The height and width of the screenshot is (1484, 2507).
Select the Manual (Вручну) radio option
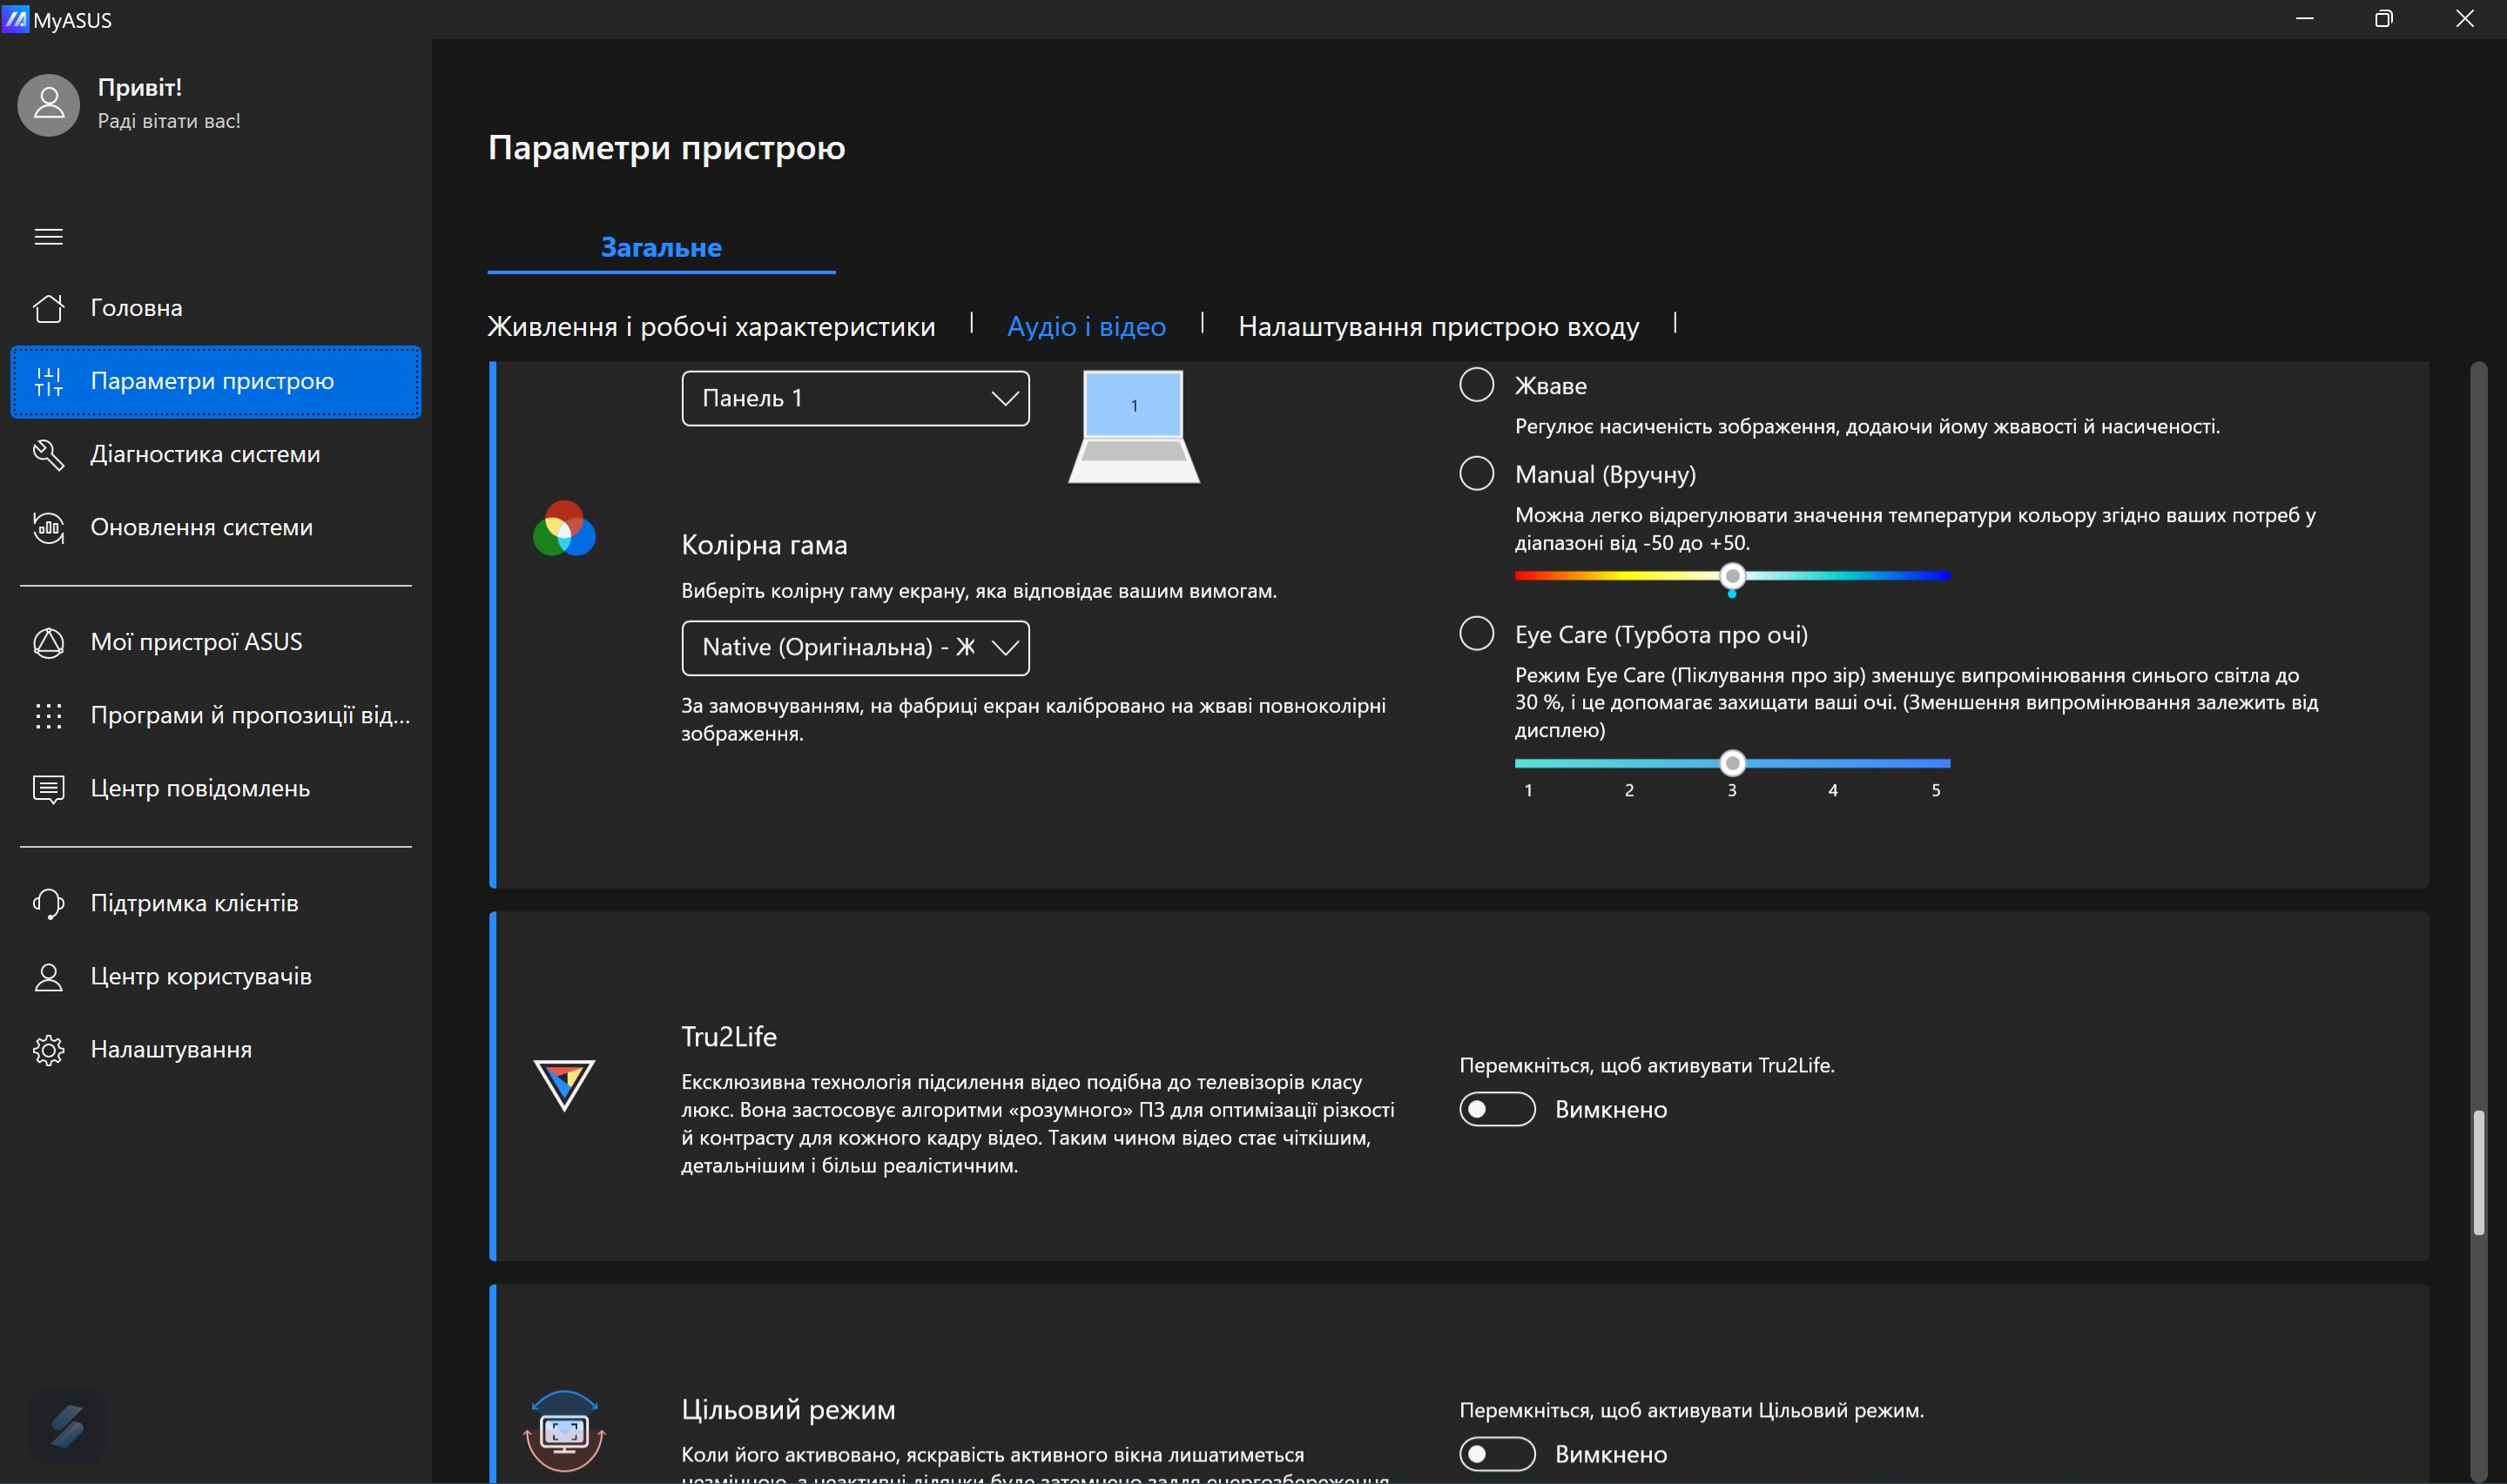pyautogui.click(x=1476, y=474)
